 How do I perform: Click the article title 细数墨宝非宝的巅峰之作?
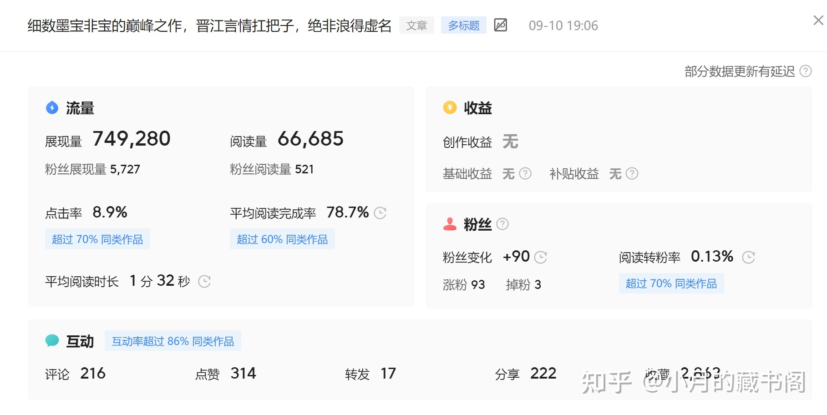coord(210,25)
